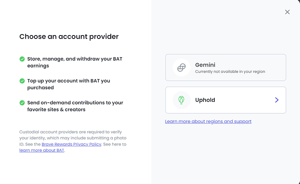Open the Brave Rewards Privacy Policy link
The image size is (300, 184).
pos(71,144)
